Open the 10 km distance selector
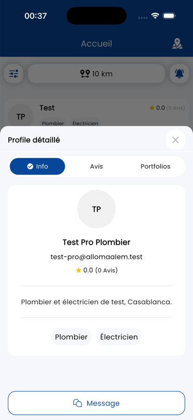193x420 pixels. tap(96, 73)
